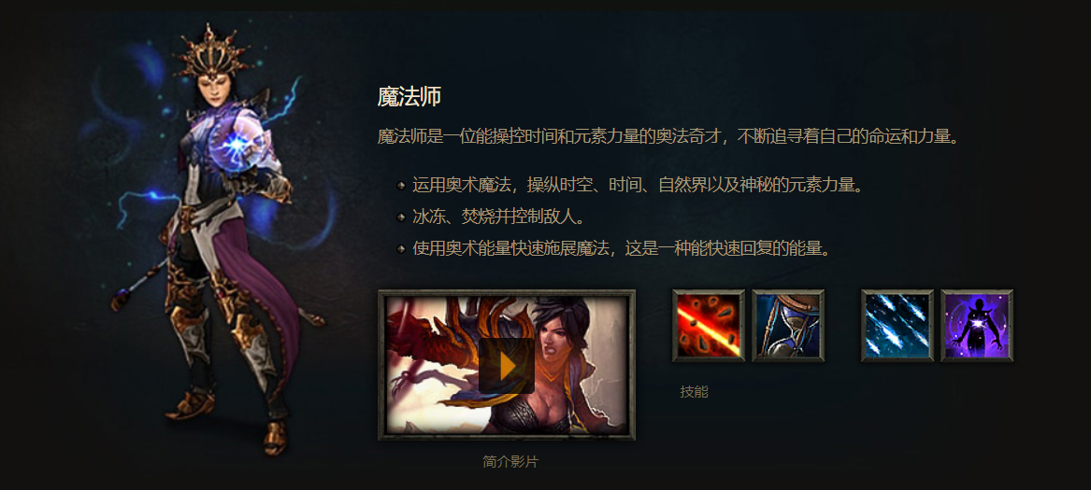Select the purple Archon figure skill icon
1091x490 pixels.
977,326
